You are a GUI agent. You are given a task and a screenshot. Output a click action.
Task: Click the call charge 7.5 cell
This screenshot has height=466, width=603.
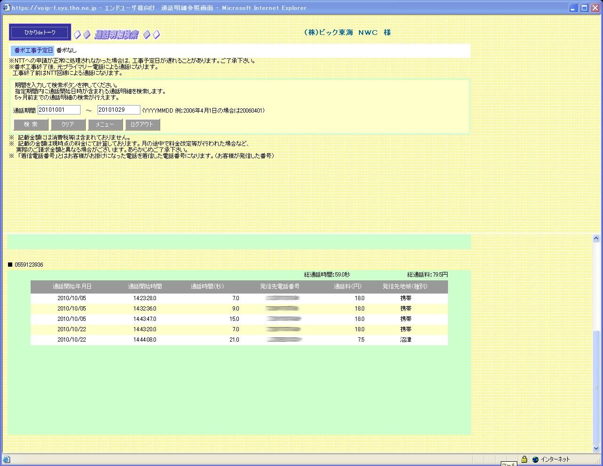tap(361, 340)
